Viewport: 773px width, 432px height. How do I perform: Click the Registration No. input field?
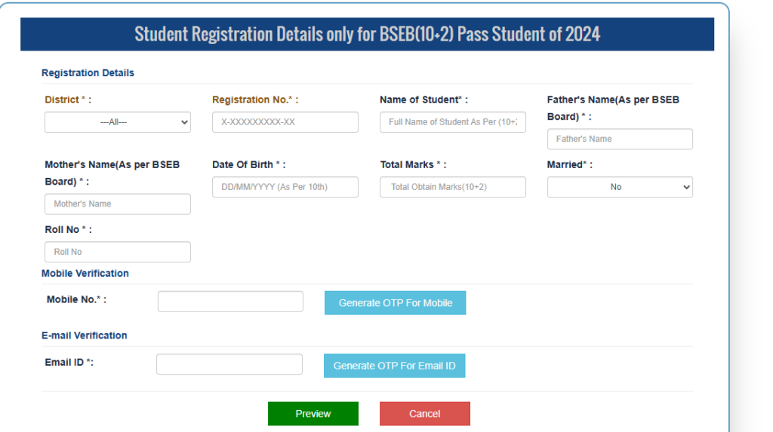[285, 122]
